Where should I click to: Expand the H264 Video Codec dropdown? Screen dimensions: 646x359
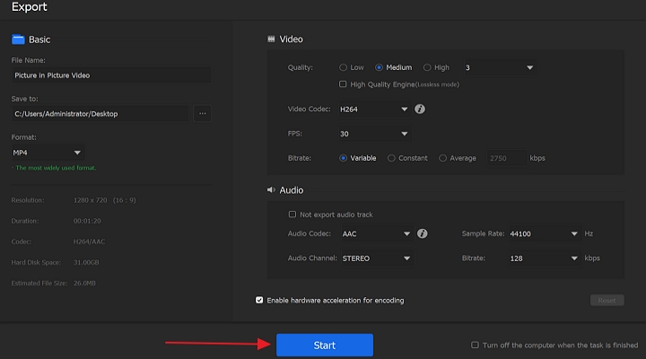point(373,109)
